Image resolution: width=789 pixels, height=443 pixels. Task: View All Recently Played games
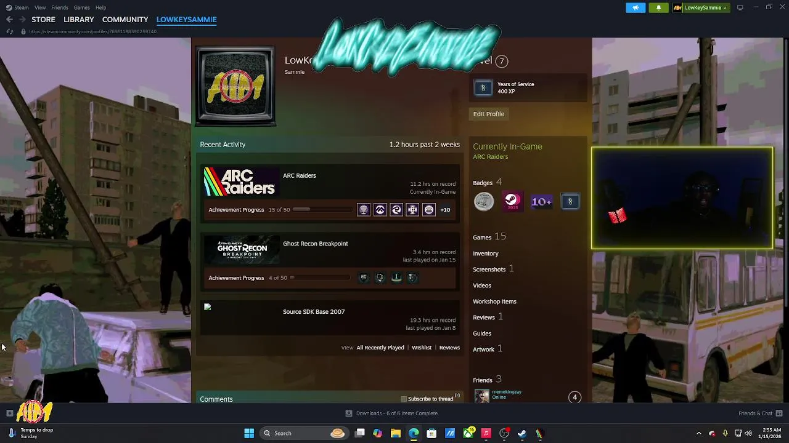tap(380, 348)
